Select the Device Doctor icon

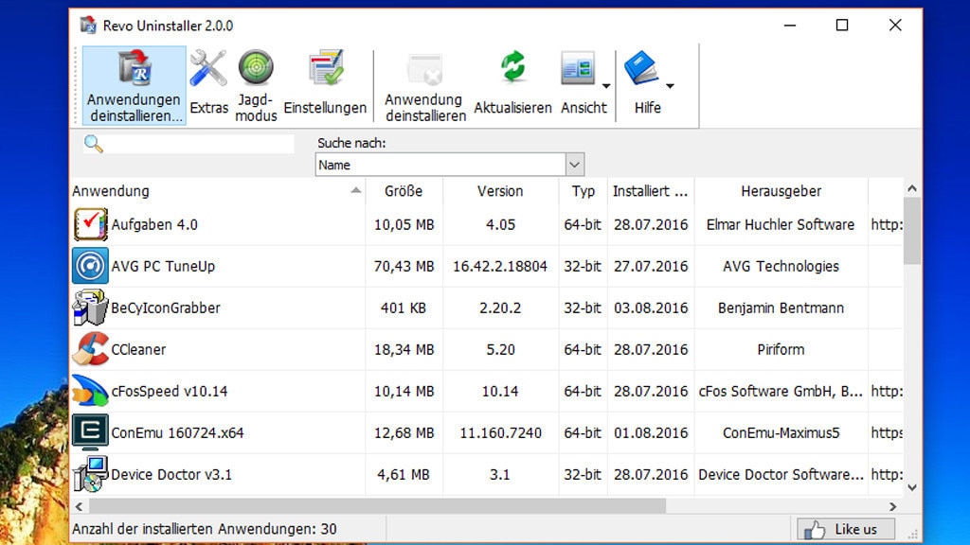pyautogui.click(x=90, y=474)
